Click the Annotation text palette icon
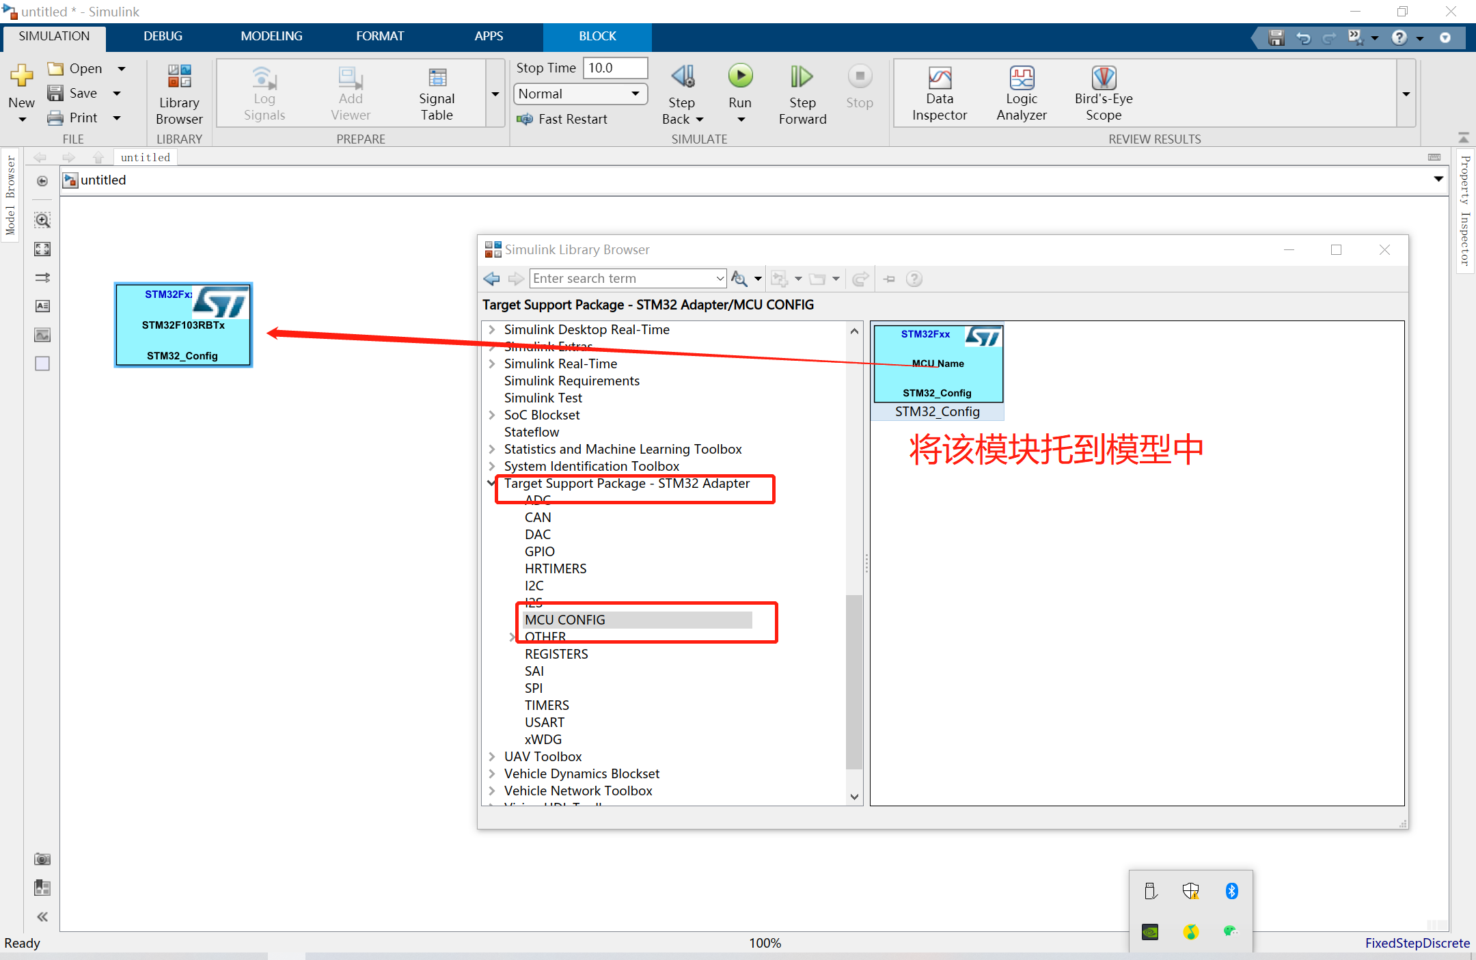 tap(42, 306)
